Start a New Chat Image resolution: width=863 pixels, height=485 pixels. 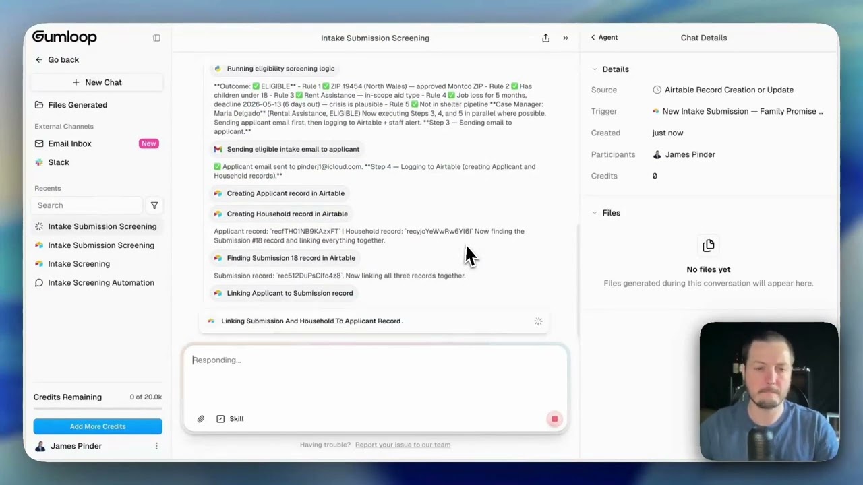pyautogui.click(x=97, y=82)
